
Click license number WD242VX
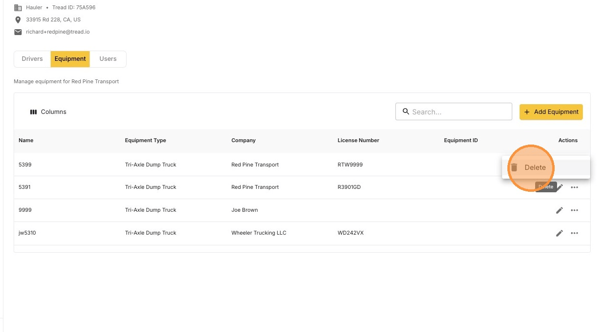click(351, 233)
